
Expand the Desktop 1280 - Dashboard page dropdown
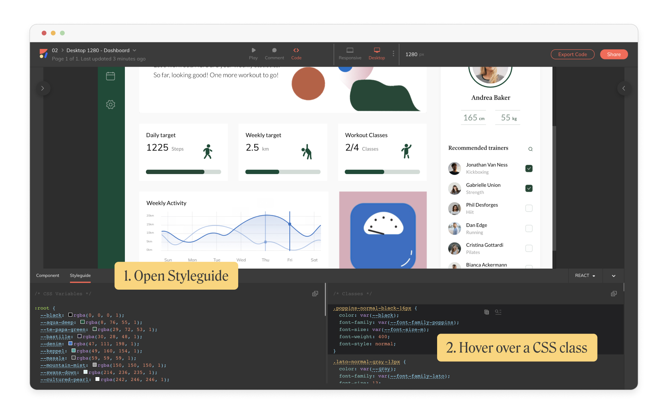134,50
